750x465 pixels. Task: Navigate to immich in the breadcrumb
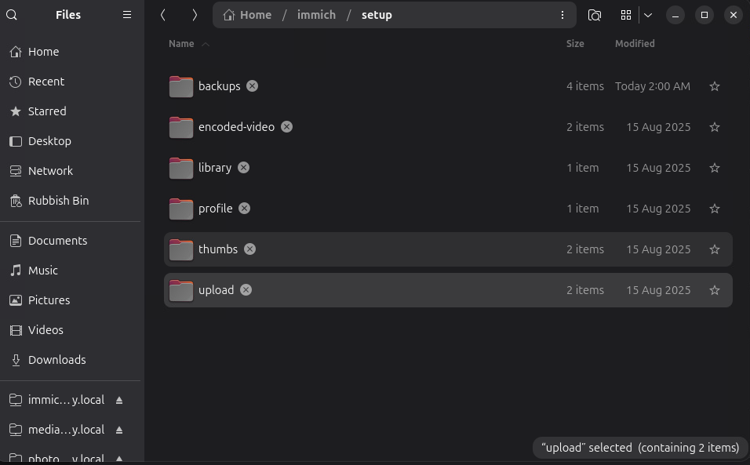tap(316, 15)
